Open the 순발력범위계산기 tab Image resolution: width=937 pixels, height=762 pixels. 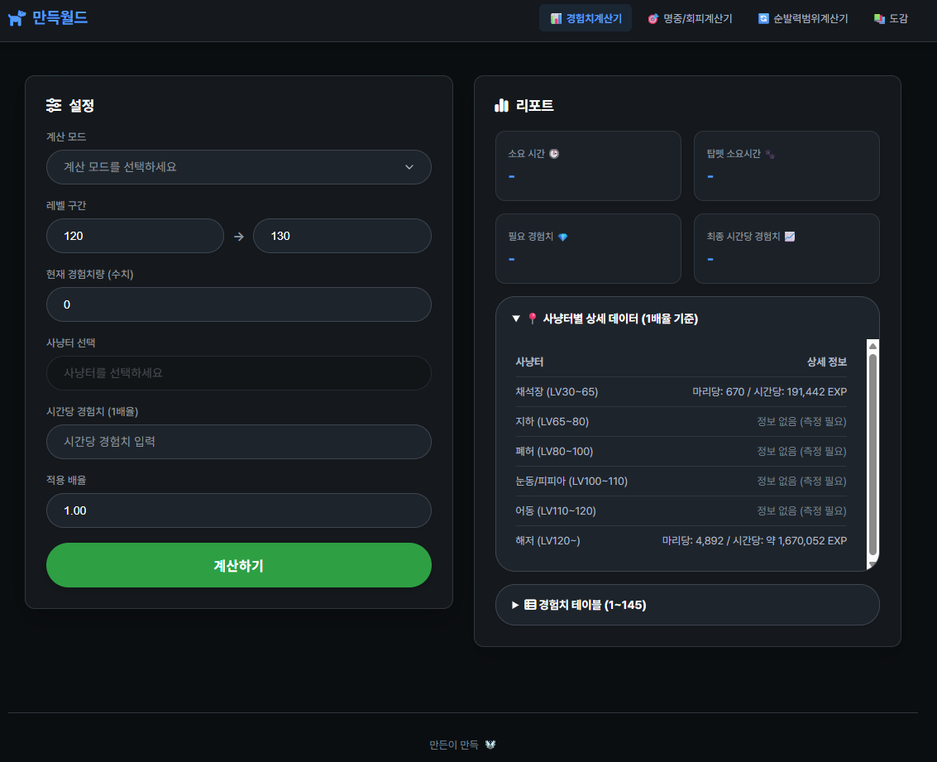click(802, 18)
